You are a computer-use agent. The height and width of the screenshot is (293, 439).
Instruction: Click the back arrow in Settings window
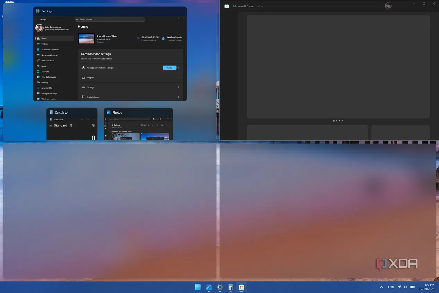[36, 19]
